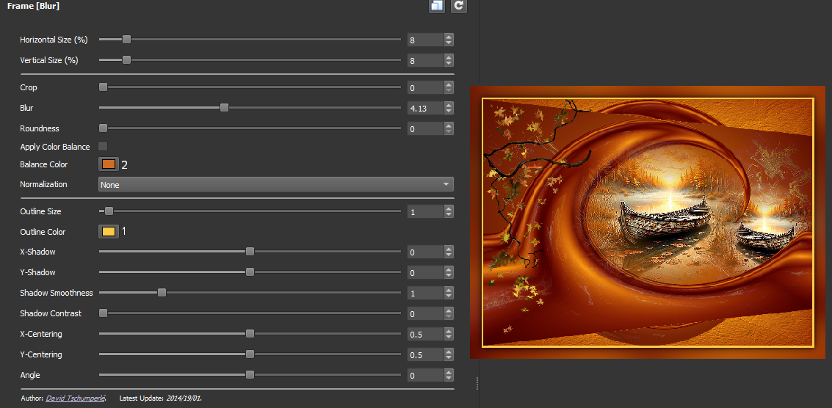The height and width of the screenshot is (408, 832).
Task: Click the Outline Size slider handle
Action: [x=109, y=211]
